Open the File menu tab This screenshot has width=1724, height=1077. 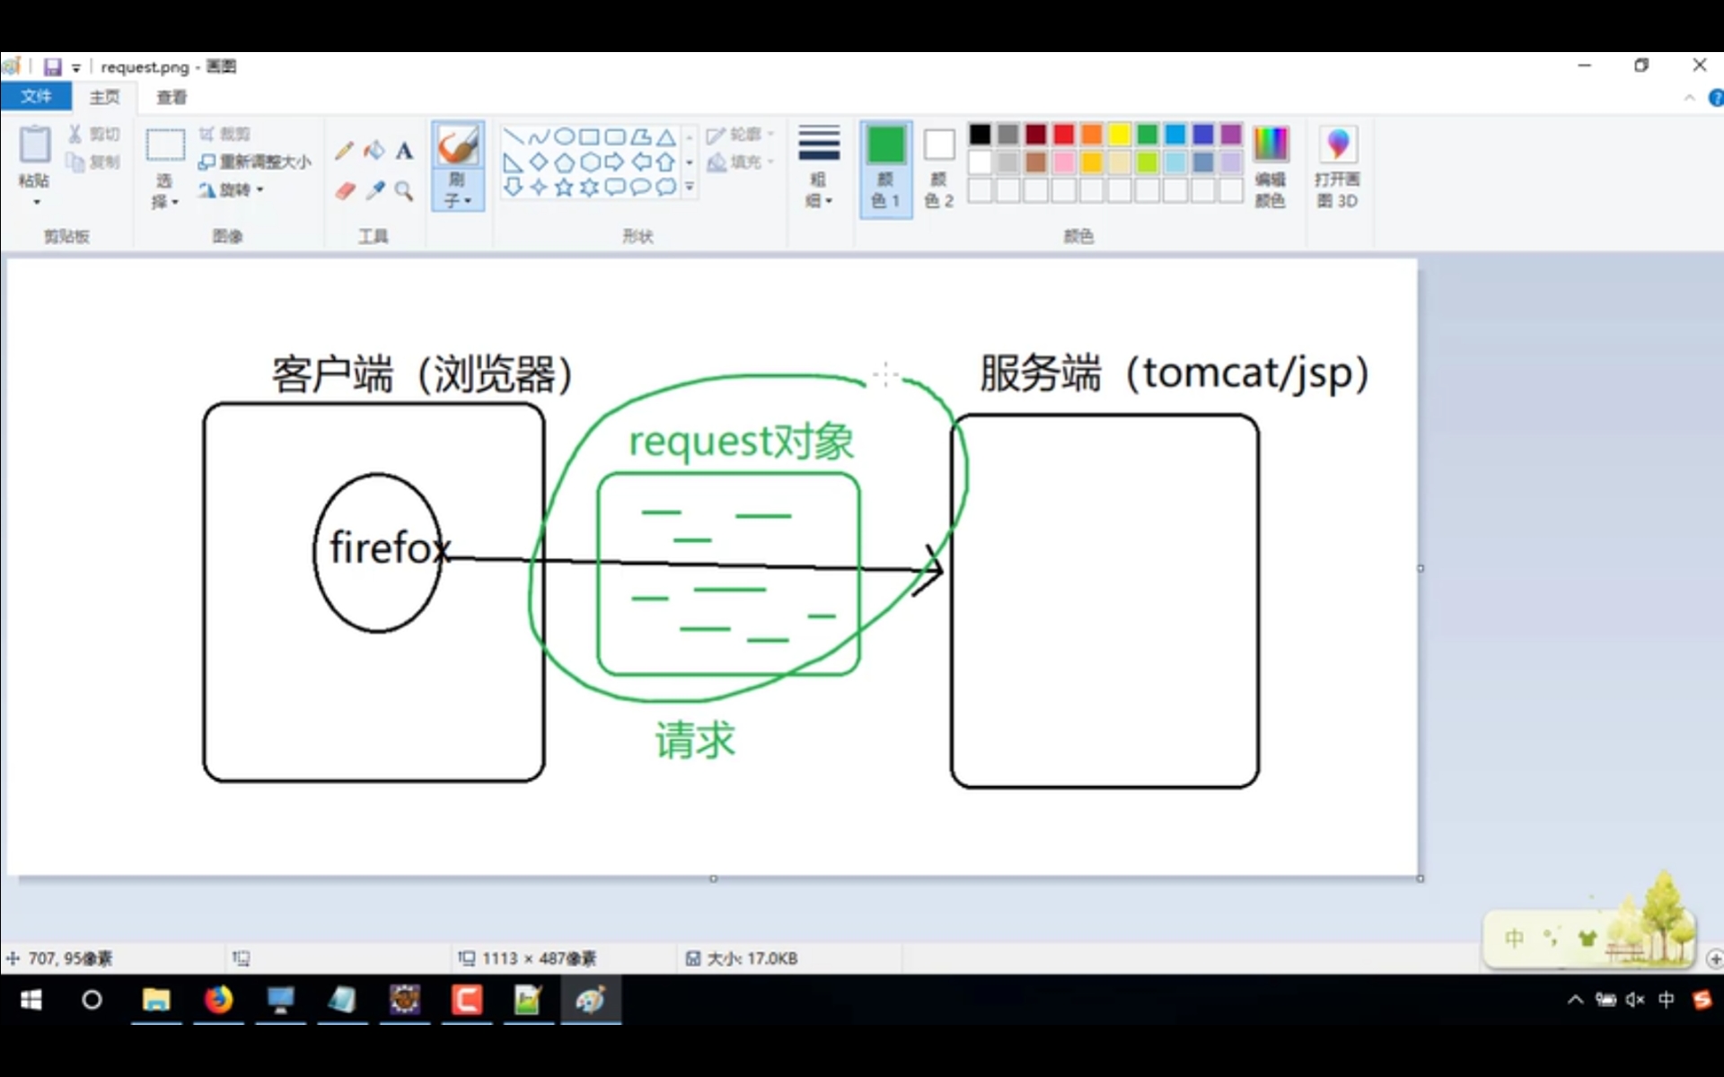pos(36,96)
